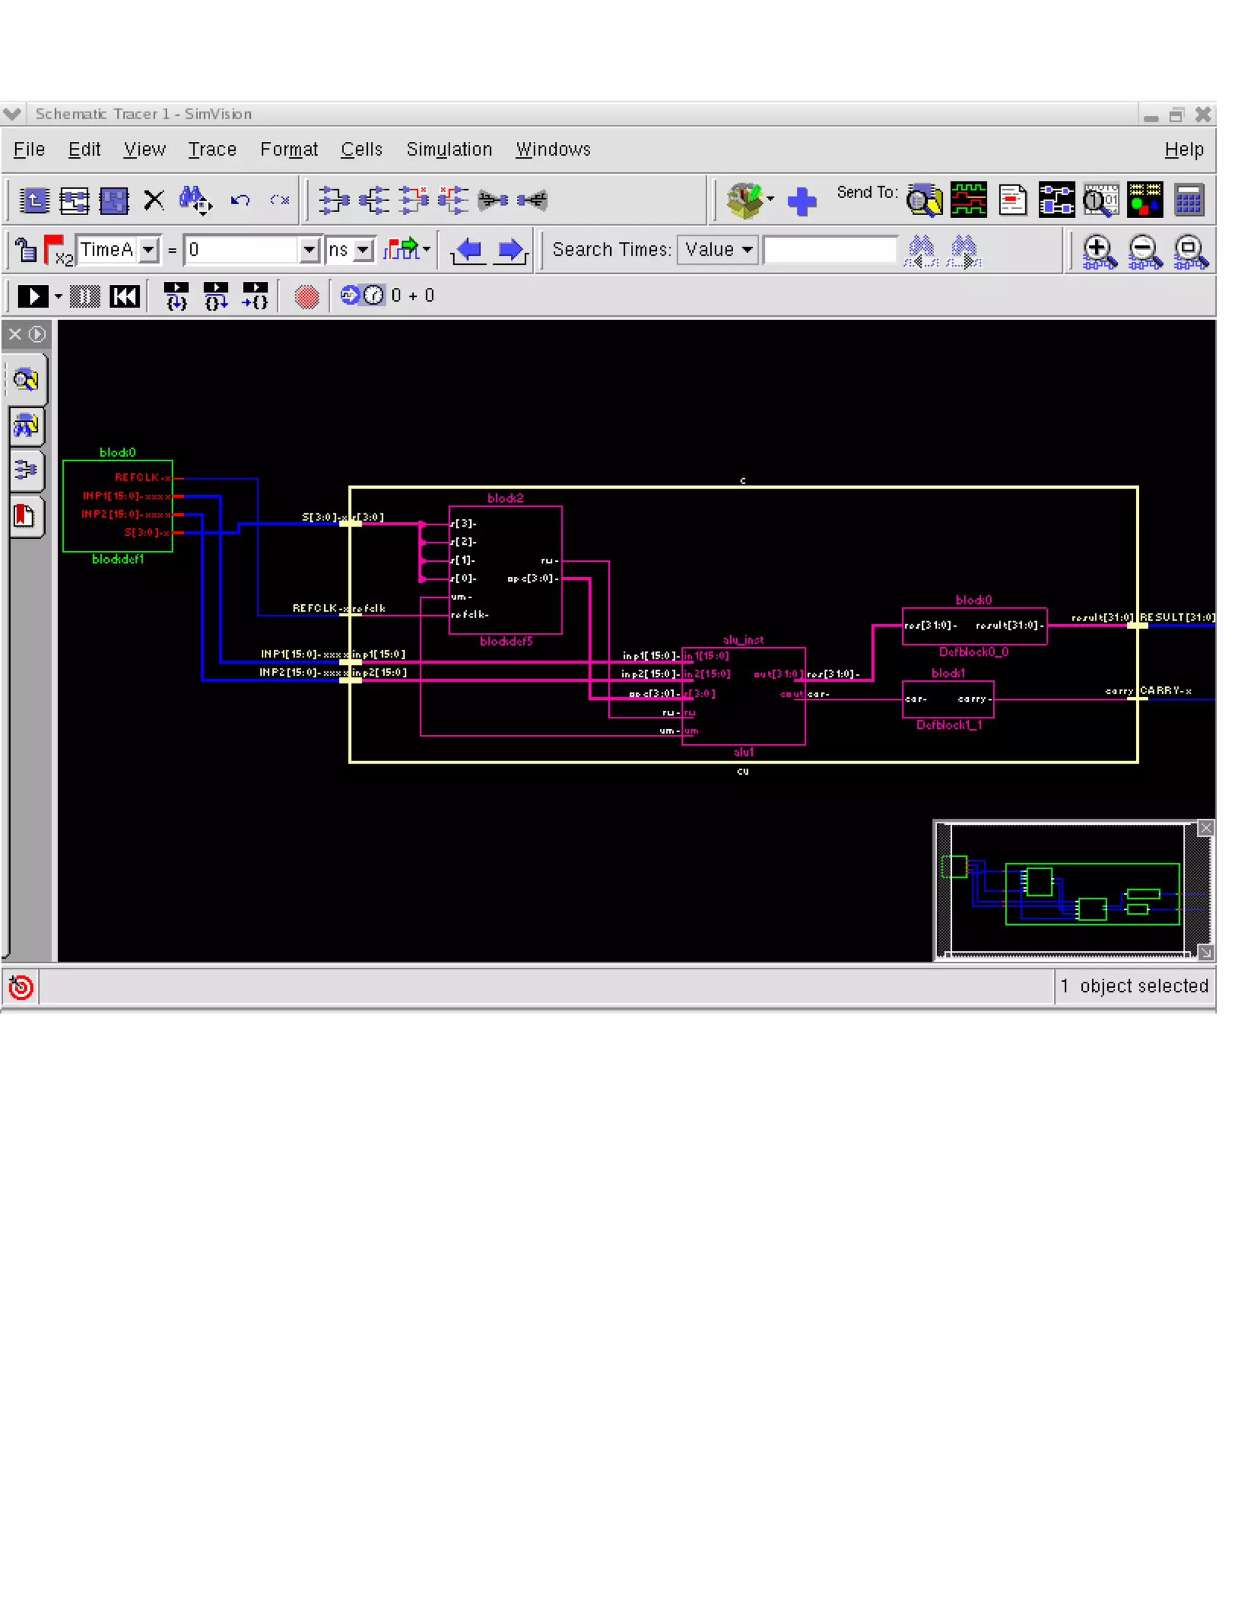Viewport: 1241px width, 1606px height.
Task: Open the Format menu
Action: [289, 149]
